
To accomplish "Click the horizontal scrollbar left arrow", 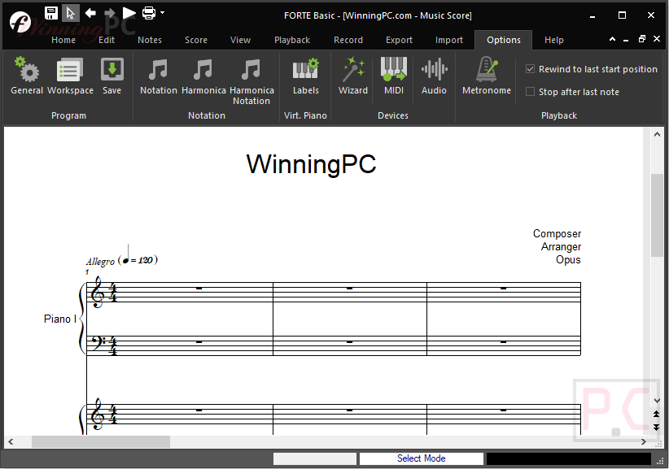I will pyautogui.click(x=11, y=441).
